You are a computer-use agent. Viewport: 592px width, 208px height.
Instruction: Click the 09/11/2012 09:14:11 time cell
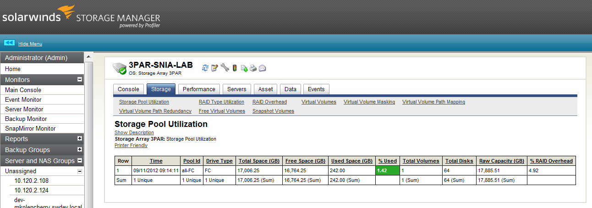[156, 170]
